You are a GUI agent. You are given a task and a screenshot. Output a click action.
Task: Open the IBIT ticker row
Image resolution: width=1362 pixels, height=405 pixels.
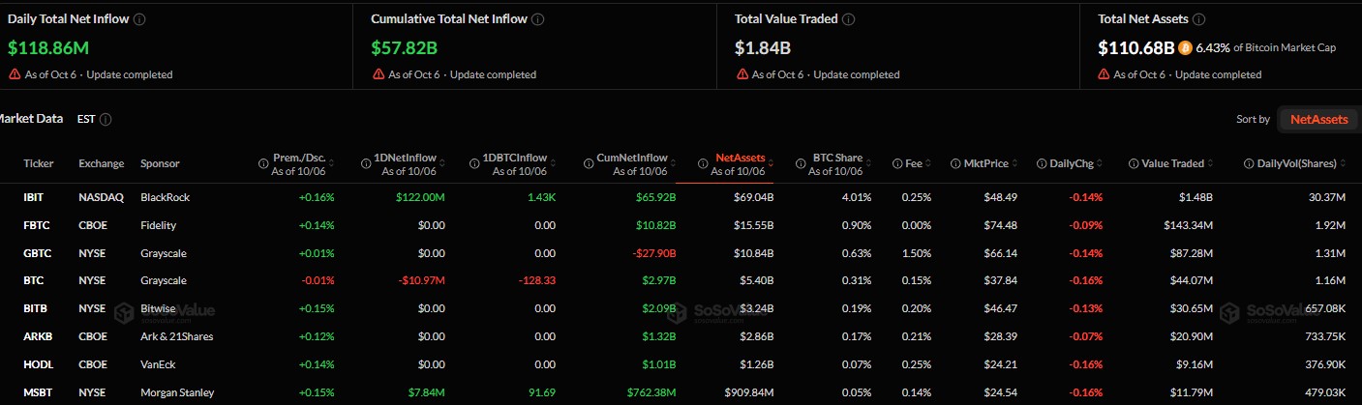tap(681, 197)
